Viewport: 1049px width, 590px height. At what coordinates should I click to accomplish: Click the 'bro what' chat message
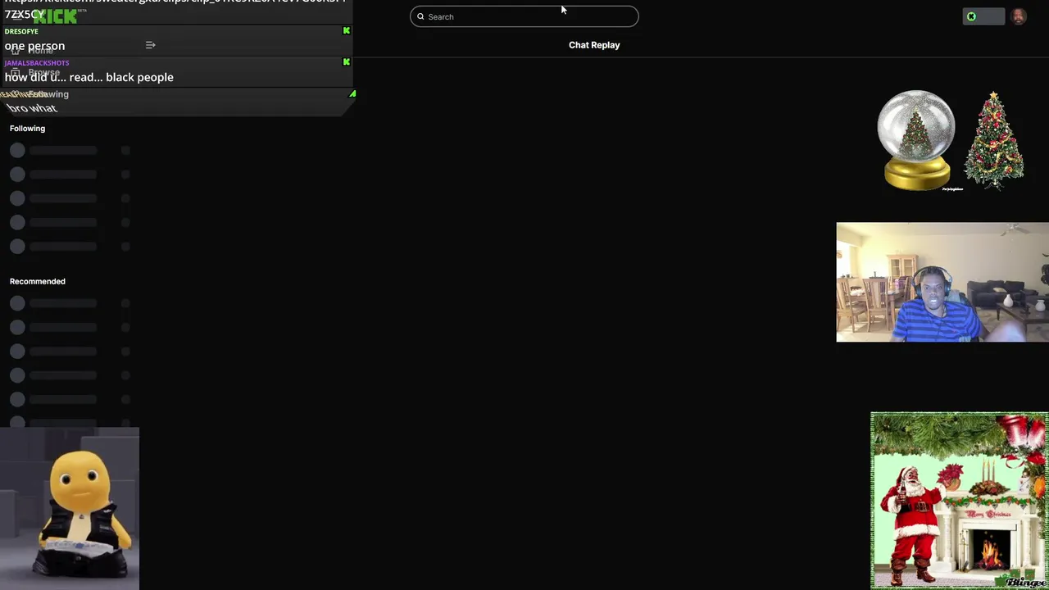click(32, 108)
